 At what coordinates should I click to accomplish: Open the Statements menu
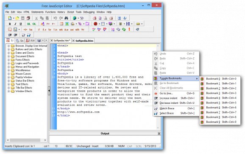(x=37, y=12)
